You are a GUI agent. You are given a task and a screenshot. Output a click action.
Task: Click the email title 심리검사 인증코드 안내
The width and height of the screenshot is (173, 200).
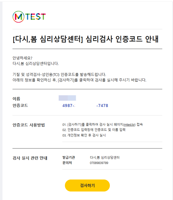tap(86, 39)
